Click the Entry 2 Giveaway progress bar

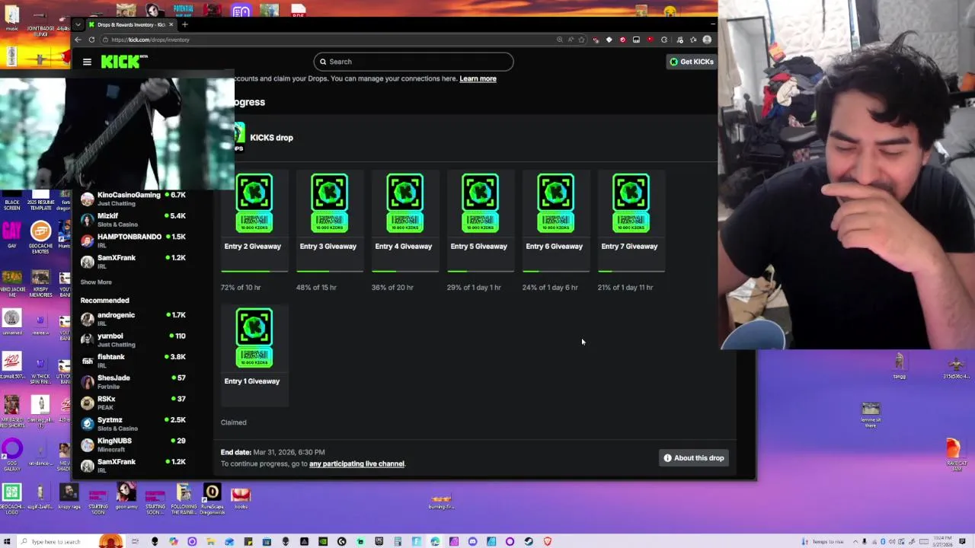pos(254,271)
